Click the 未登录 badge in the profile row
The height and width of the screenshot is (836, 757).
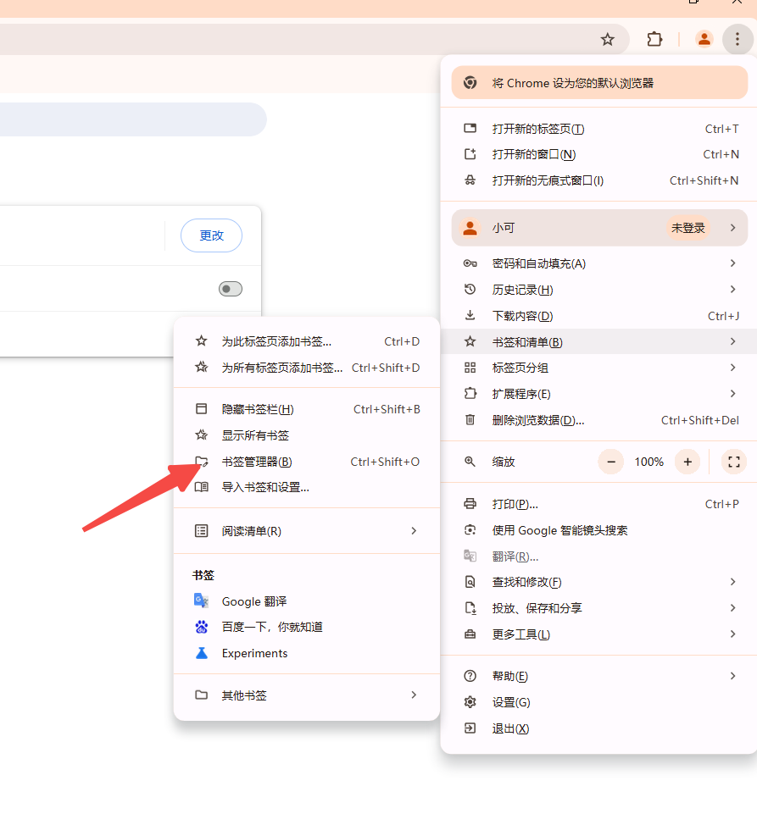(x=687, y=228)
